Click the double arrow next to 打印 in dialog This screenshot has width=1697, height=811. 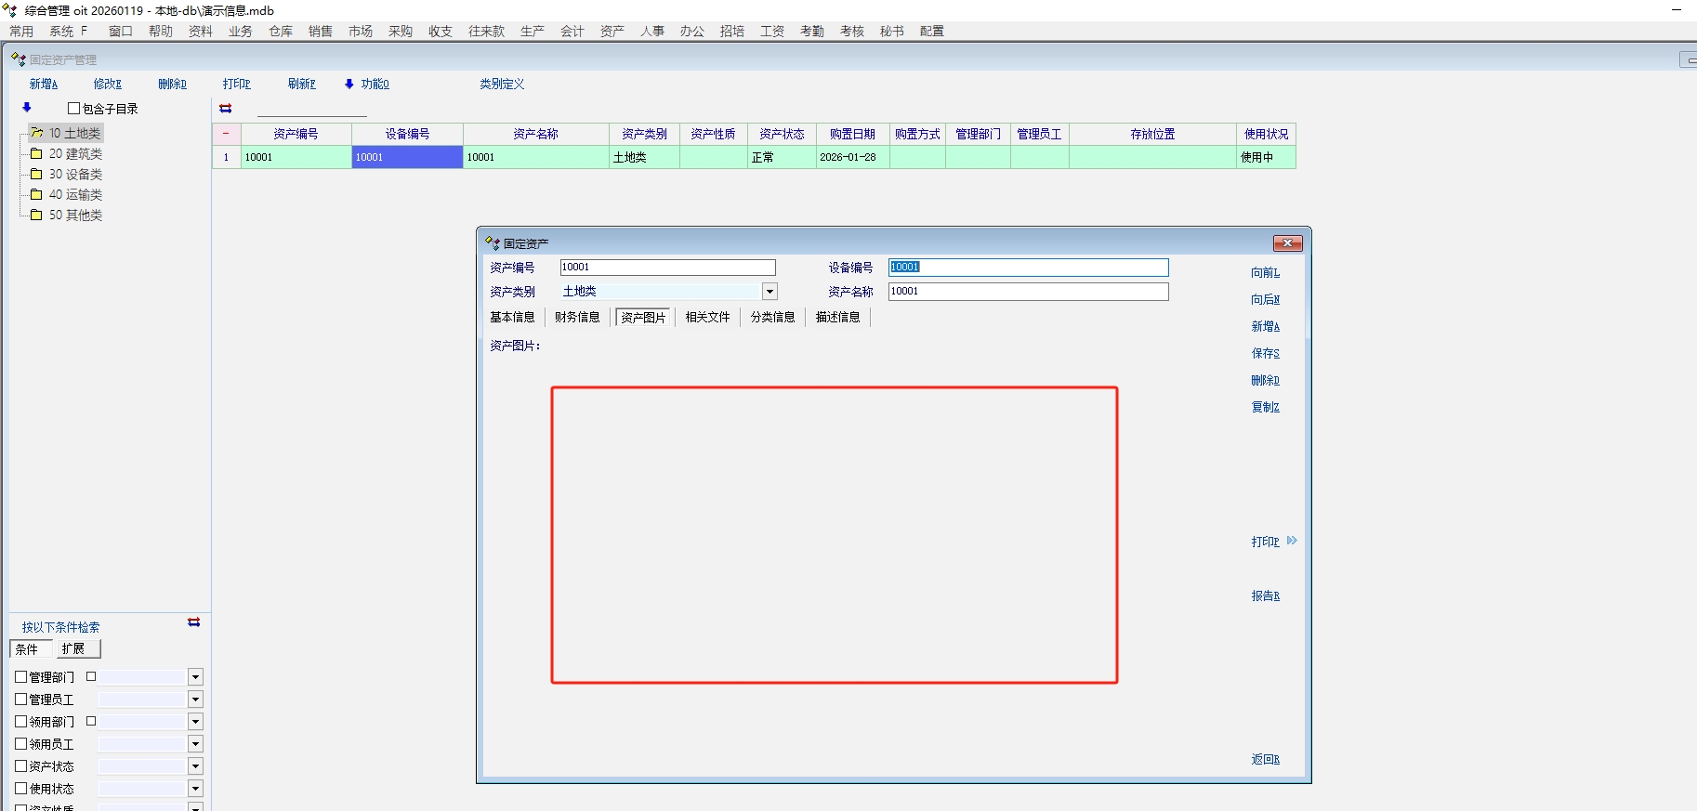tap(1292, 541)
